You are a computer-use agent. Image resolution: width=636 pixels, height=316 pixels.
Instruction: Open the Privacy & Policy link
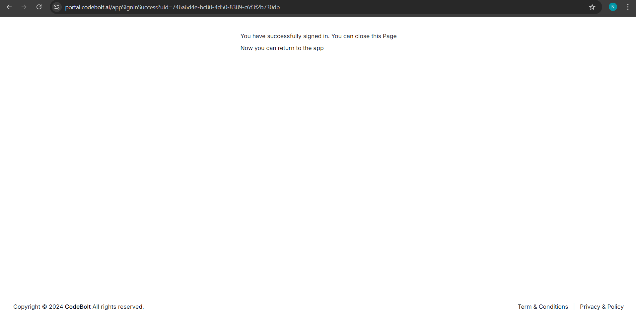coord(601,307)
